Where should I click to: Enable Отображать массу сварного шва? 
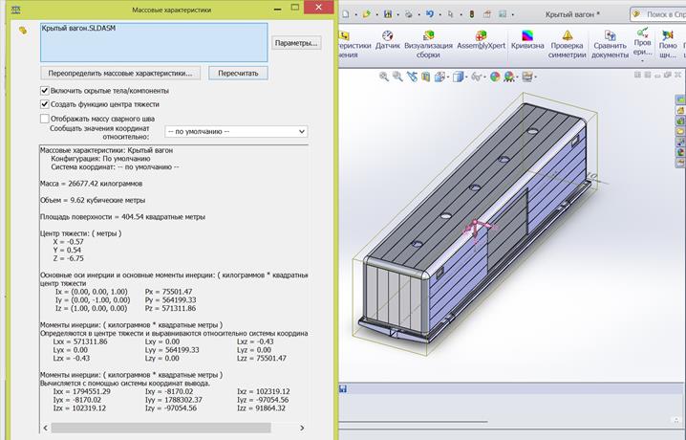click(45, 119)
